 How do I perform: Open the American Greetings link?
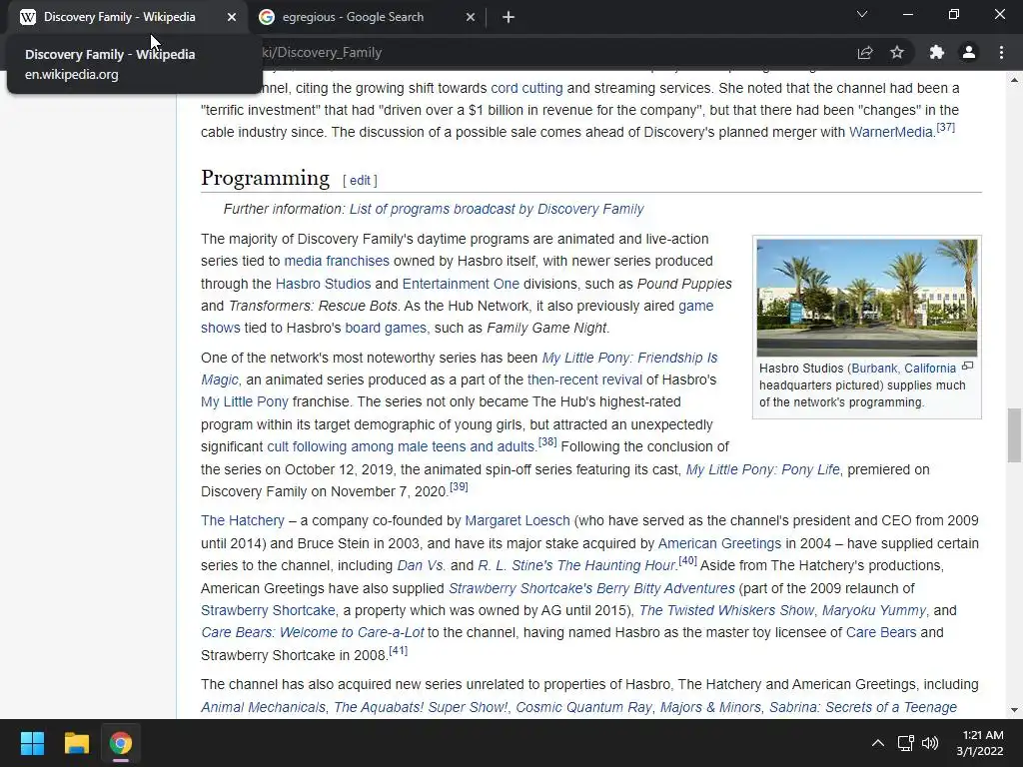[719, 543]
